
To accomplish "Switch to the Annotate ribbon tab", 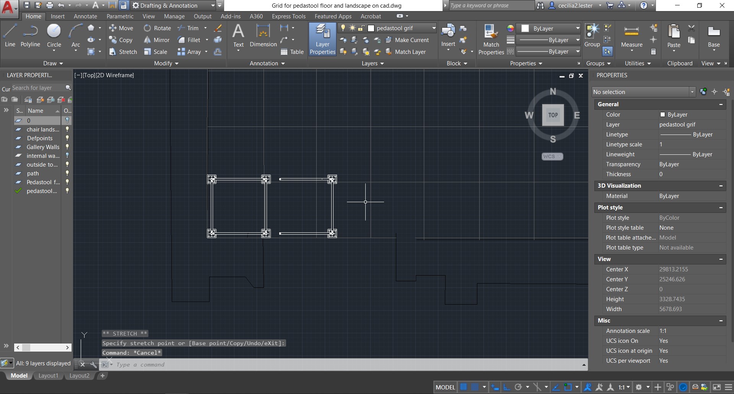I will click(x=85, y=16).
